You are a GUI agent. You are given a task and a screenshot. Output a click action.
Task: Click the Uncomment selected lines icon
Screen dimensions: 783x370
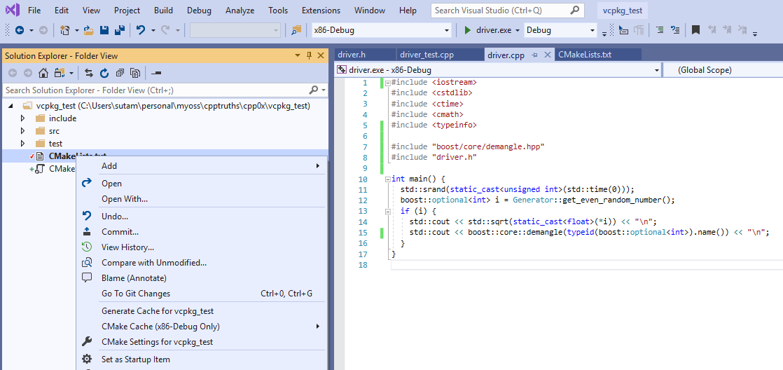coord(675,30)
